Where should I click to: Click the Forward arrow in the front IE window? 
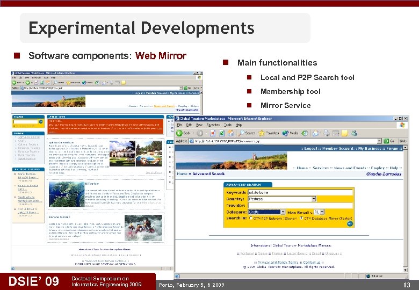pyautogui.click(x=200, y=133)
